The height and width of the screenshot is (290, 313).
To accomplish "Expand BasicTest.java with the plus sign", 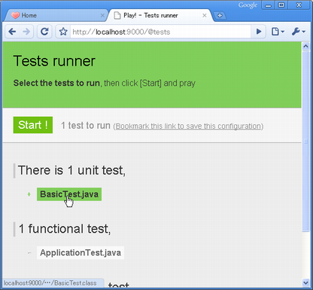I will 29,194.
